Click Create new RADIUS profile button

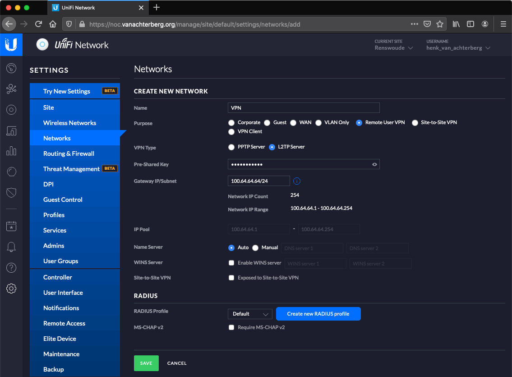(x=318, y=313)
